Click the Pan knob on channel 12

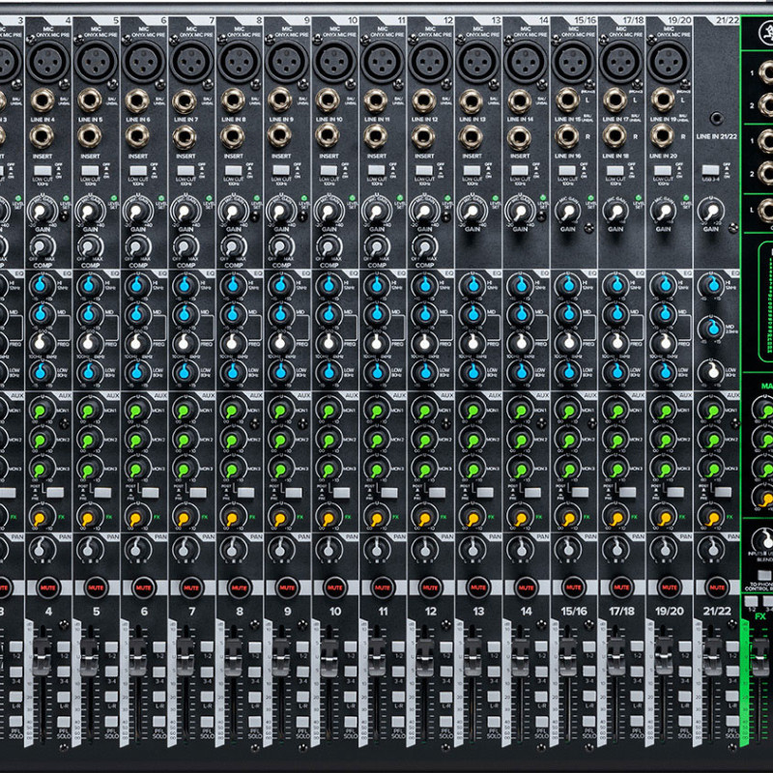coord(424,548)
